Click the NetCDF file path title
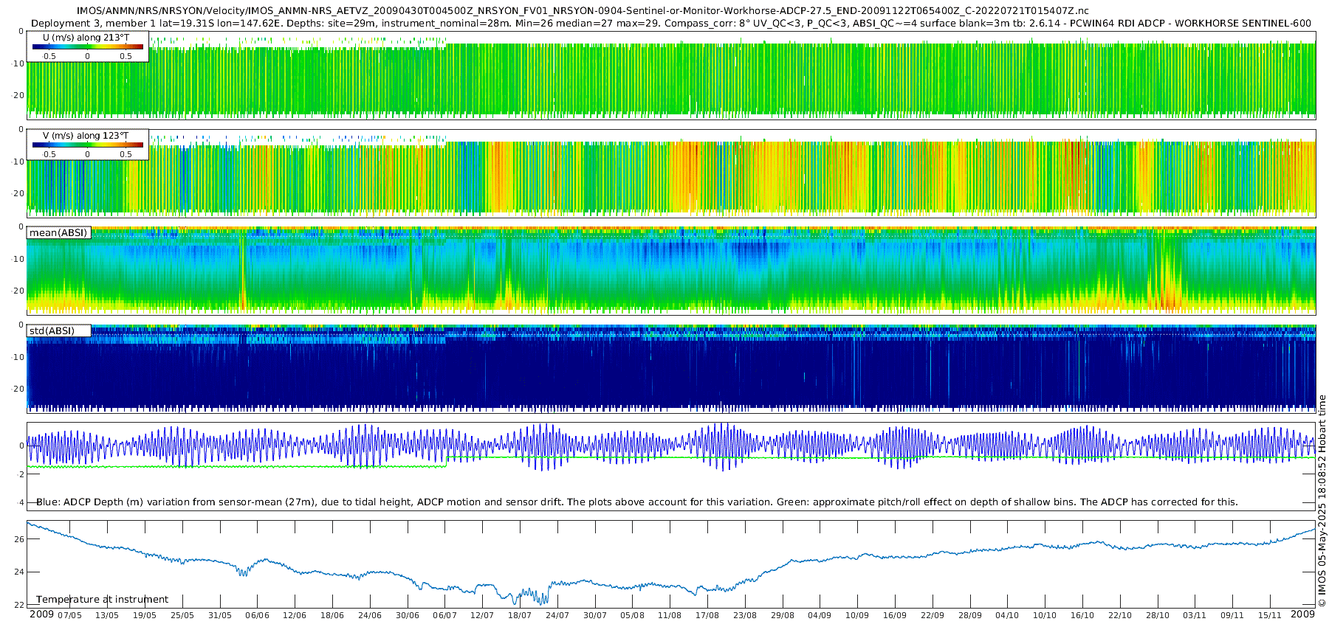Image resolution: width=1329 pixels, height=627 pixels. point(582,11)
